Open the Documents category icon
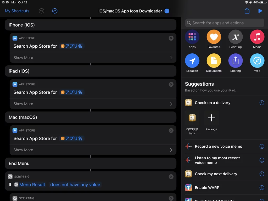Screen dimensions: 268x201 [x=214, y=61]
